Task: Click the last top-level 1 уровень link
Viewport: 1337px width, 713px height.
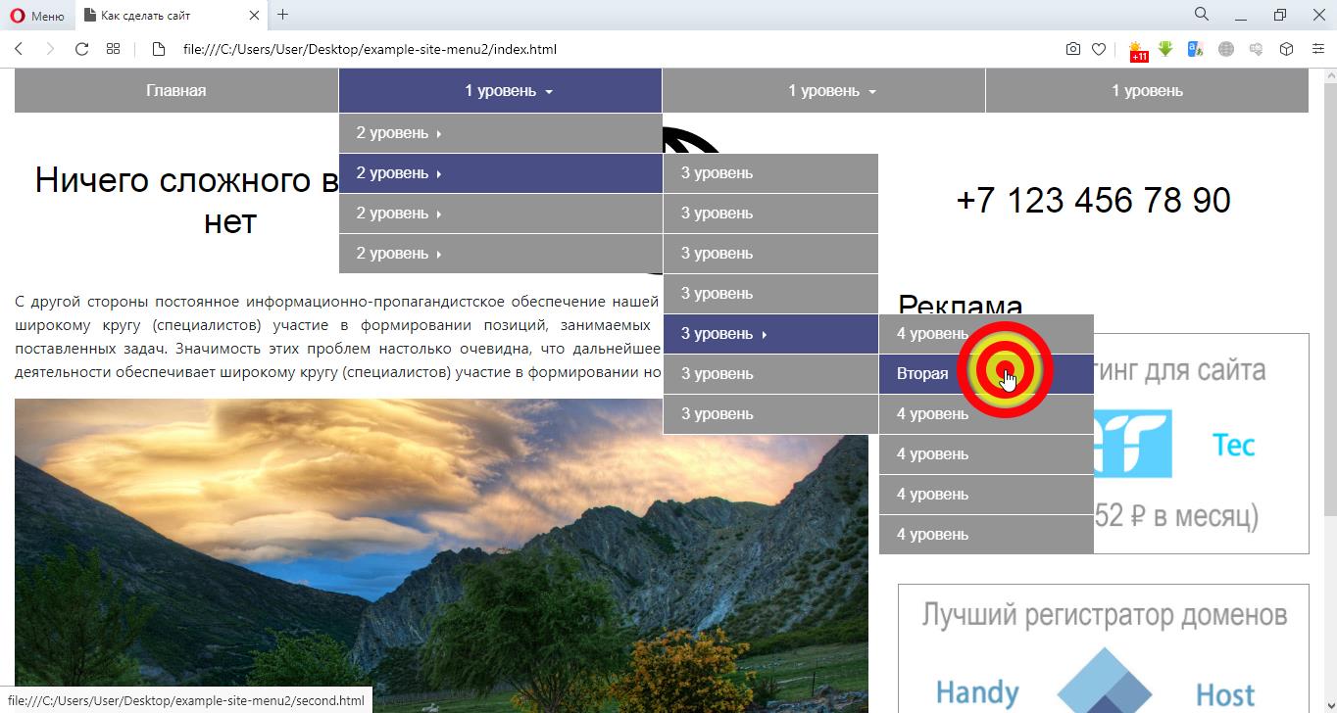Action: [1147, 91]
